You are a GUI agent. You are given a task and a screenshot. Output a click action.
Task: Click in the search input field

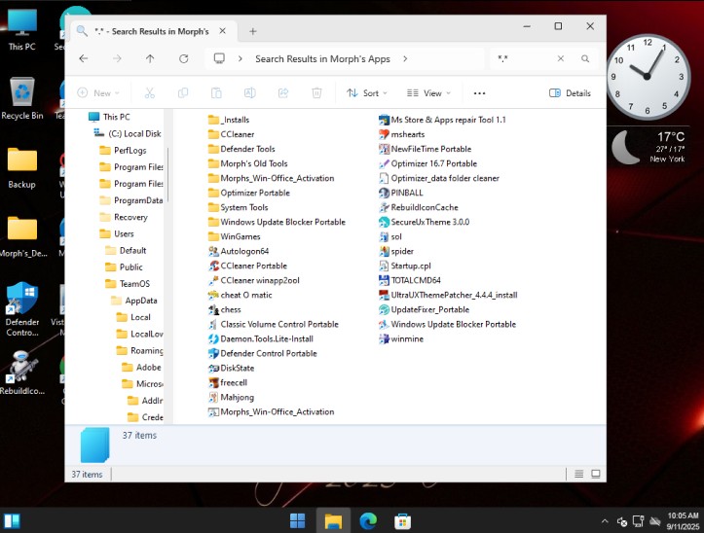525,58
